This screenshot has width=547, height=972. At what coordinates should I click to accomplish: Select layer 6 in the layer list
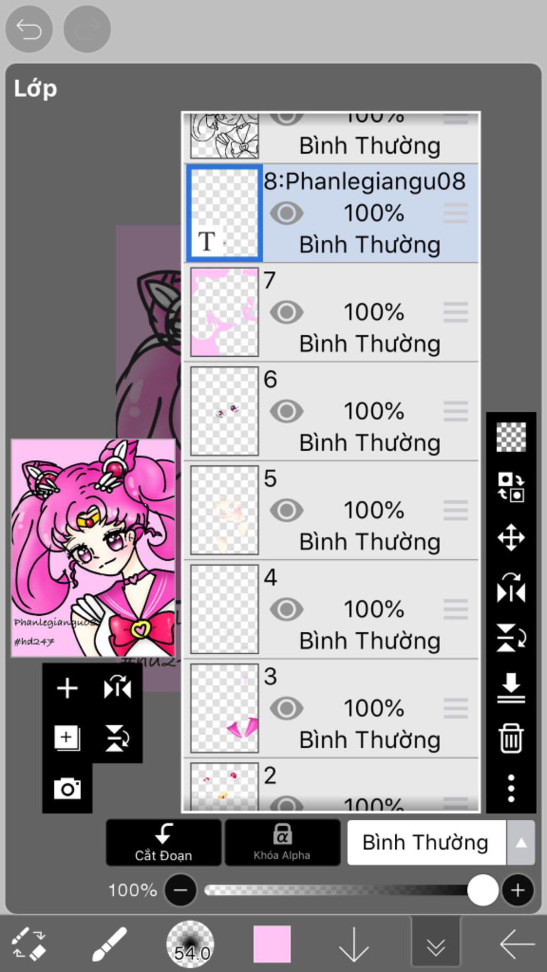pos(331,411)
